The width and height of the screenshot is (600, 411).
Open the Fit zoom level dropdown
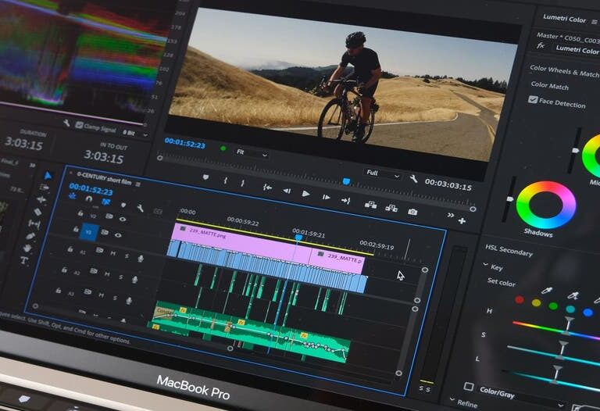click(250, 152)
